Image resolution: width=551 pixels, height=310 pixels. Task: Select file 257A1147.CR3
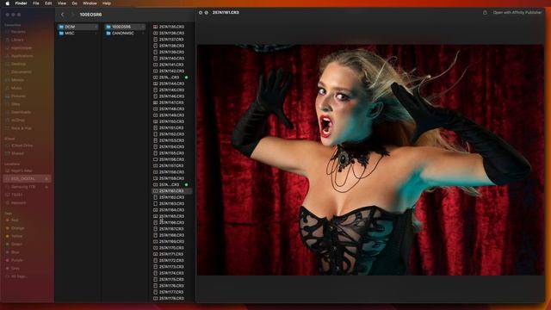[172, 102]
